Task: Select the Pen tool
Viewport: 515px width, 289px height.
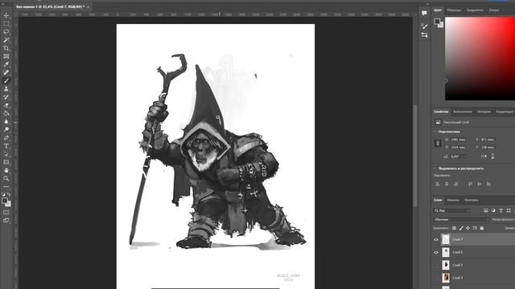Action: point(6,138)
